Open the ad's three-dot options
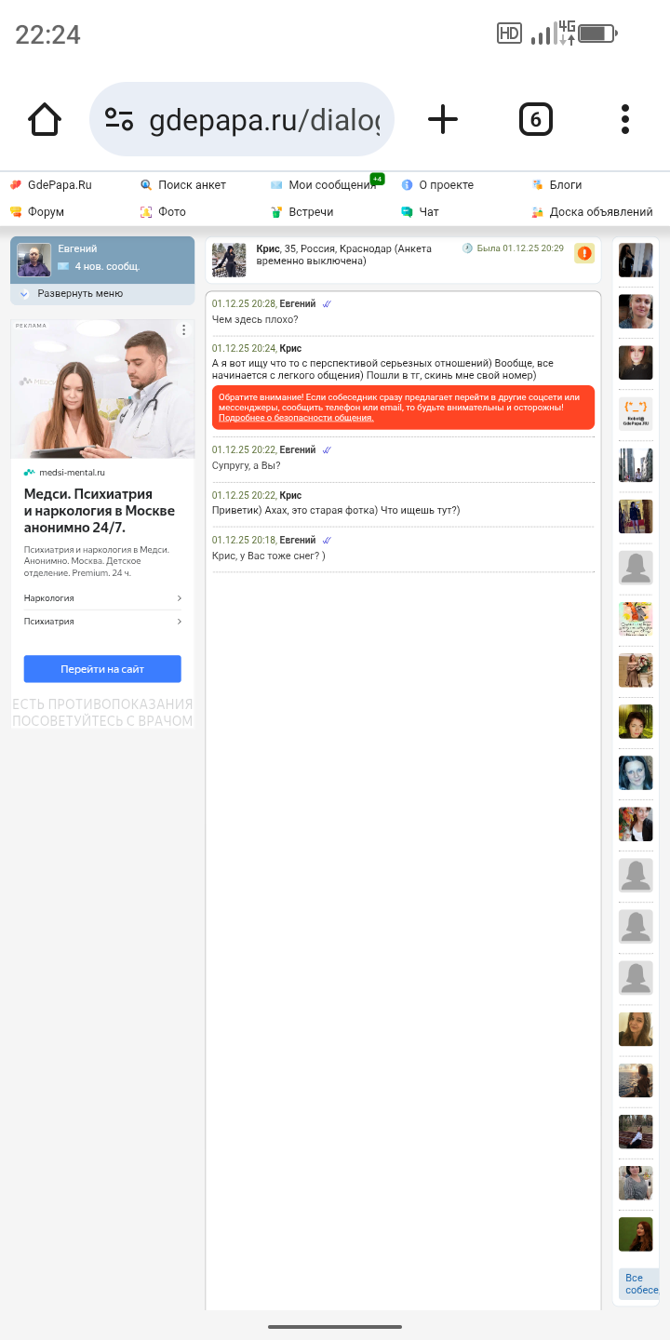The width and height of the screenshot is (670, 1340). click(x=183, y=330)
